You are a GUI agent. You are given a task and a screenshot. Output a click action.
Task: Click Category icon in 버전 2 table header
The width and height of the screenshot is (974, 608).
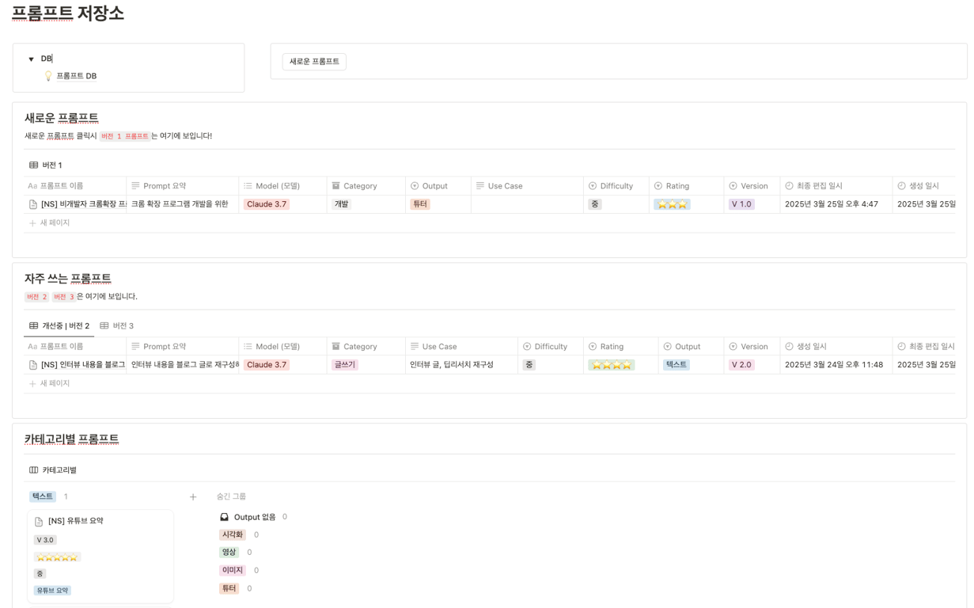point(335,347)
